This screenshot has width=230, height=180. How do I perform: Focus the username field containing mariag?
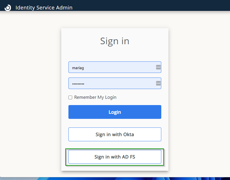tap(112, 67)
